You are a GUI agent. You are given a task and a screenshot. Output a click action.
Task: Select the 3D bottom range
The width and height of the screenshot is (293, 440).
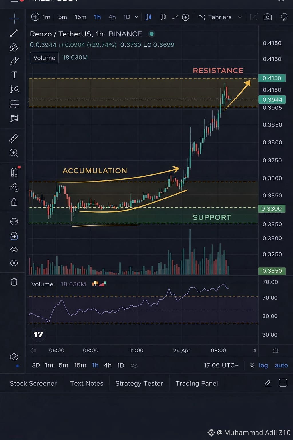(36, 365)
